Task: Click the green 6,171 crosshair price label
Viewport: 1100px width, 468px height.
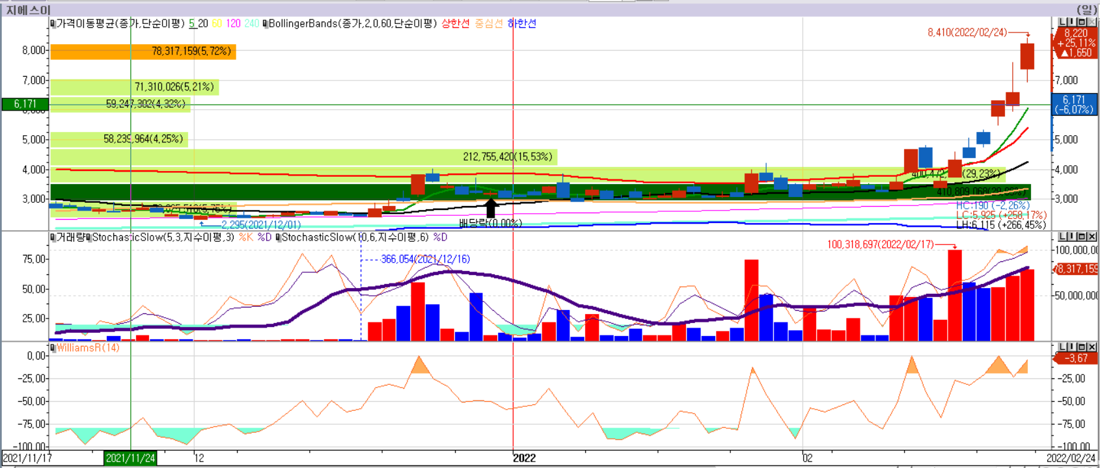Action: pyautogui.click(x=25, y=104)
